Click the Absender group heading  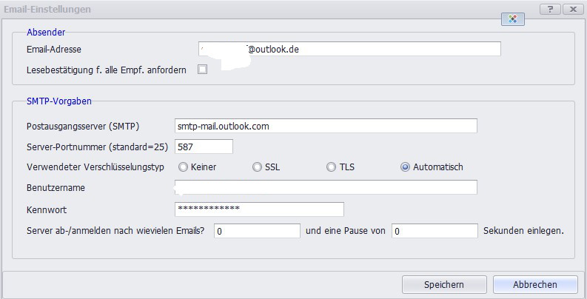click(46, 32)
